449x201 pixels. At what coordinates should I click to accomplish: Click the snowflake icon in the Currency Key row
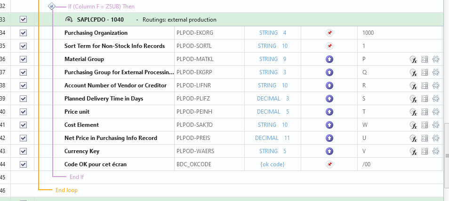tap(435, 151)
